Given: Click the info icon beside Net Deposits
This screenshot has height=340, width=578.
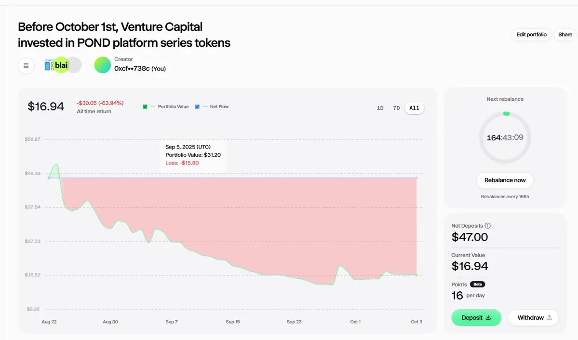Looking at the screenshot, I should [487, 226].
